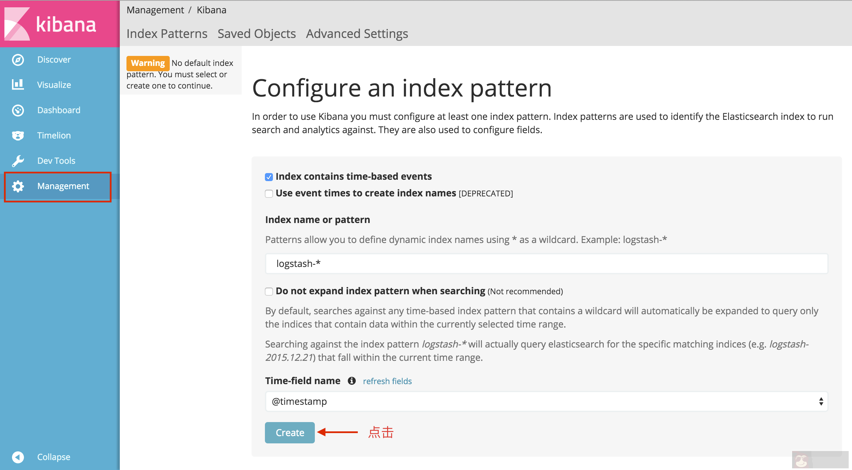Click the Create button
Image resolution: width=852 pixels, height=470 pixels.
pyautogui.click(x=290, y=433)
